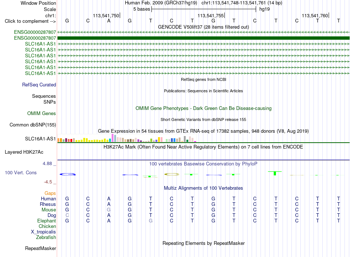The width and height of the screenshot is (350, 257).
Task: Click the GTEx 'Gene Expression in 54 tissues' title
Action: pos(203,131)
